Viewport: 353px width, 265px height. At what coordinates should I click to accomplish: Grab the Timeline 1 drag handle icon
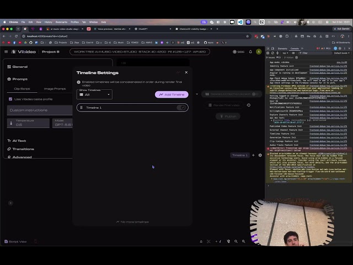81,108
